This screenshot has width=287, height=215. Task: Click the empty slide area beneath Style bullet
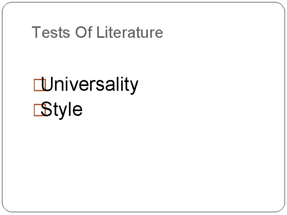click(143, 161)
